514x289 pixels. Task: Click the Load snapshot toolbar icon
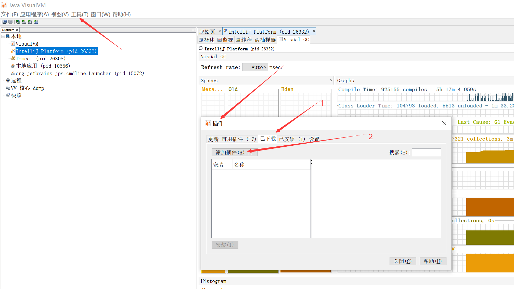pos(5,22)
